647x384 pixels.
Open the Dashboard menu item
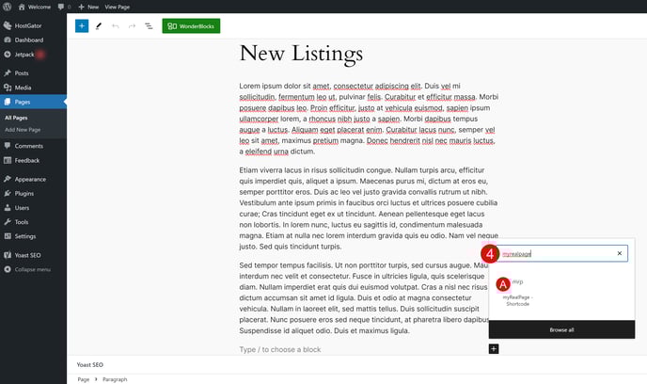click(33, 40)
